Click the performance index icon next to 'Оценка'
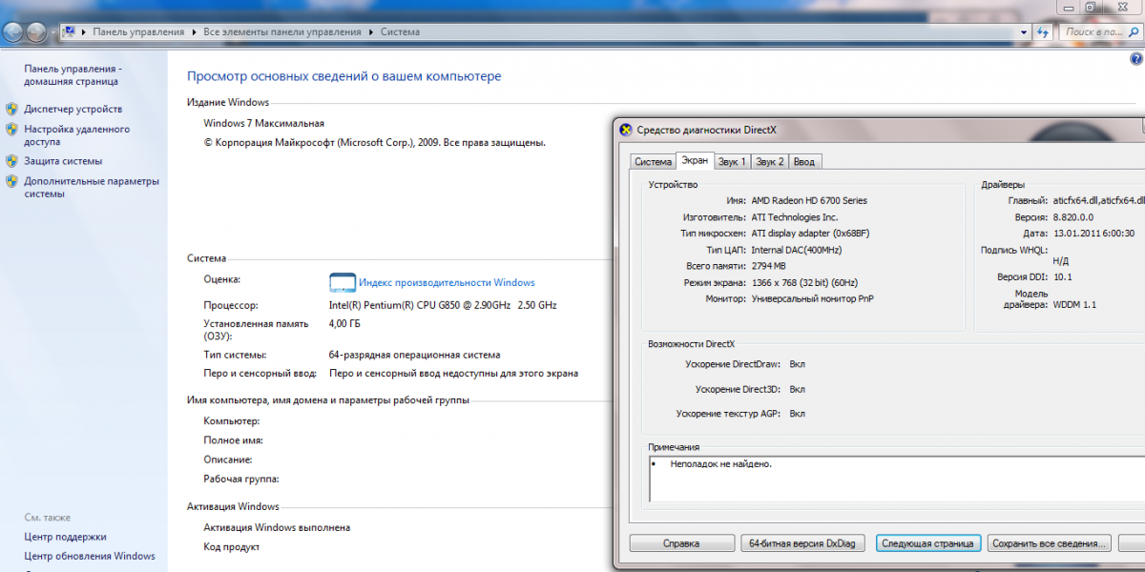This screenshot has height=572, width=1145. [343, 282]
